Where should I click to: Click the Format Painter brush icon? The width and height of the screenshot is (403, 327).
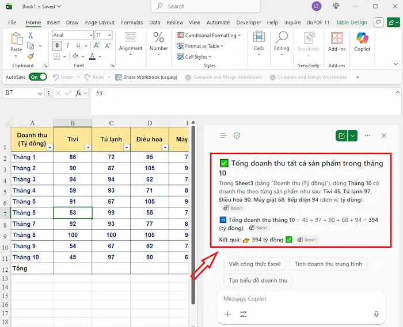click(x=31, y=56)
